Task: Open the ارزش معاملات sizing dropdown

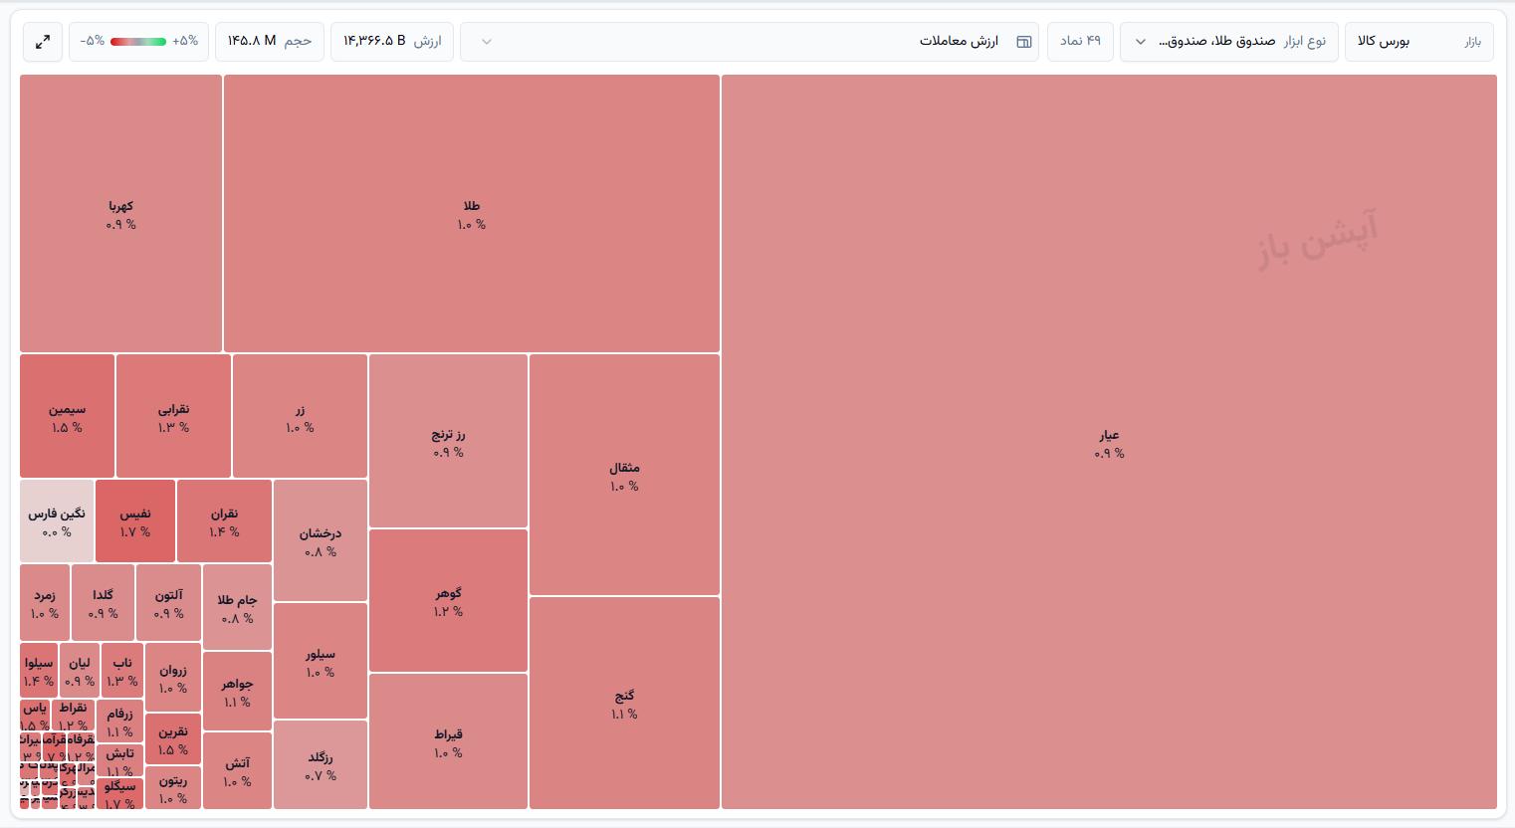Action: pos(750,42)
